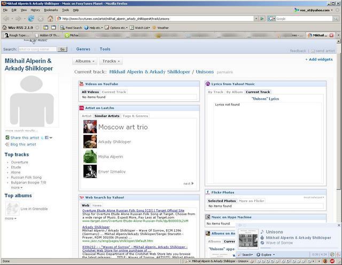
Task: Select the Tags & Genres tab
Action: point(135,116)
